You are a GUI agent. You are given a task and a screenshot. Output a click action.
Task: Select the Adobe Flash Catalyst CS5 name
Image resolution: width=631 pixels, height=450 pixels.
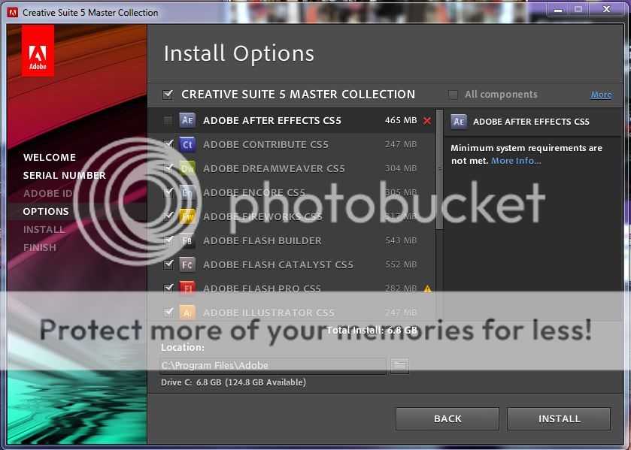point(278,264)
